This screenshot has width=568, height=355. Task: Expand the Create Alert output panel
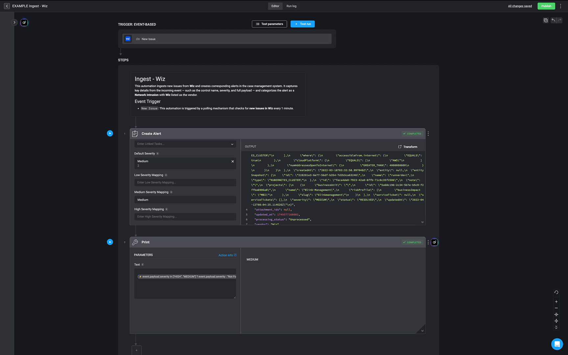tap(422, 222)
